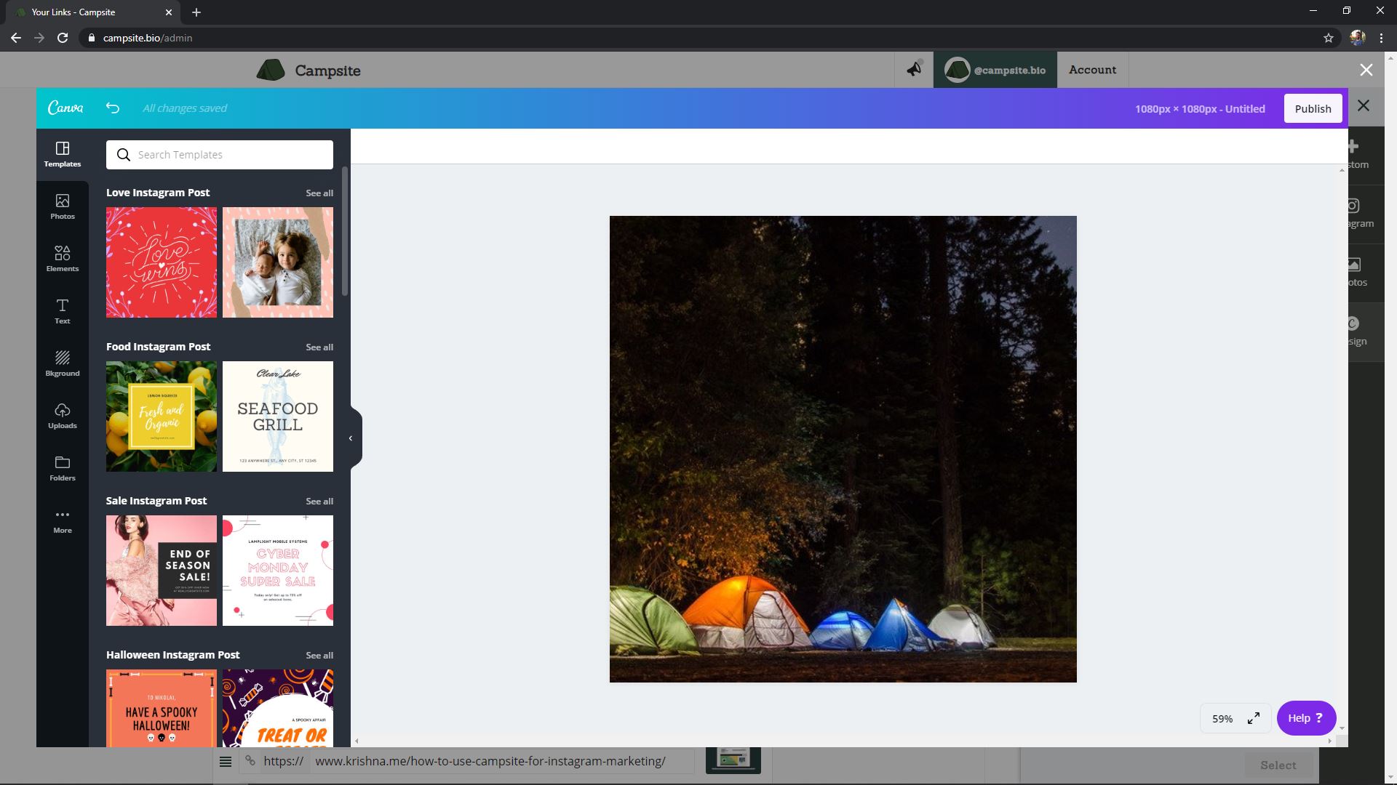Click the purple Help button
1397x785 pixels.
[1306, 718]
